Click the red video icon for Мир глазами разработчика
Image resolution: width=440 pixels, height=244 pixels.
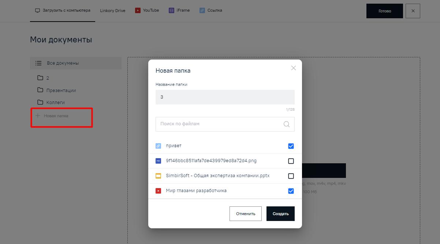(158, 191)
